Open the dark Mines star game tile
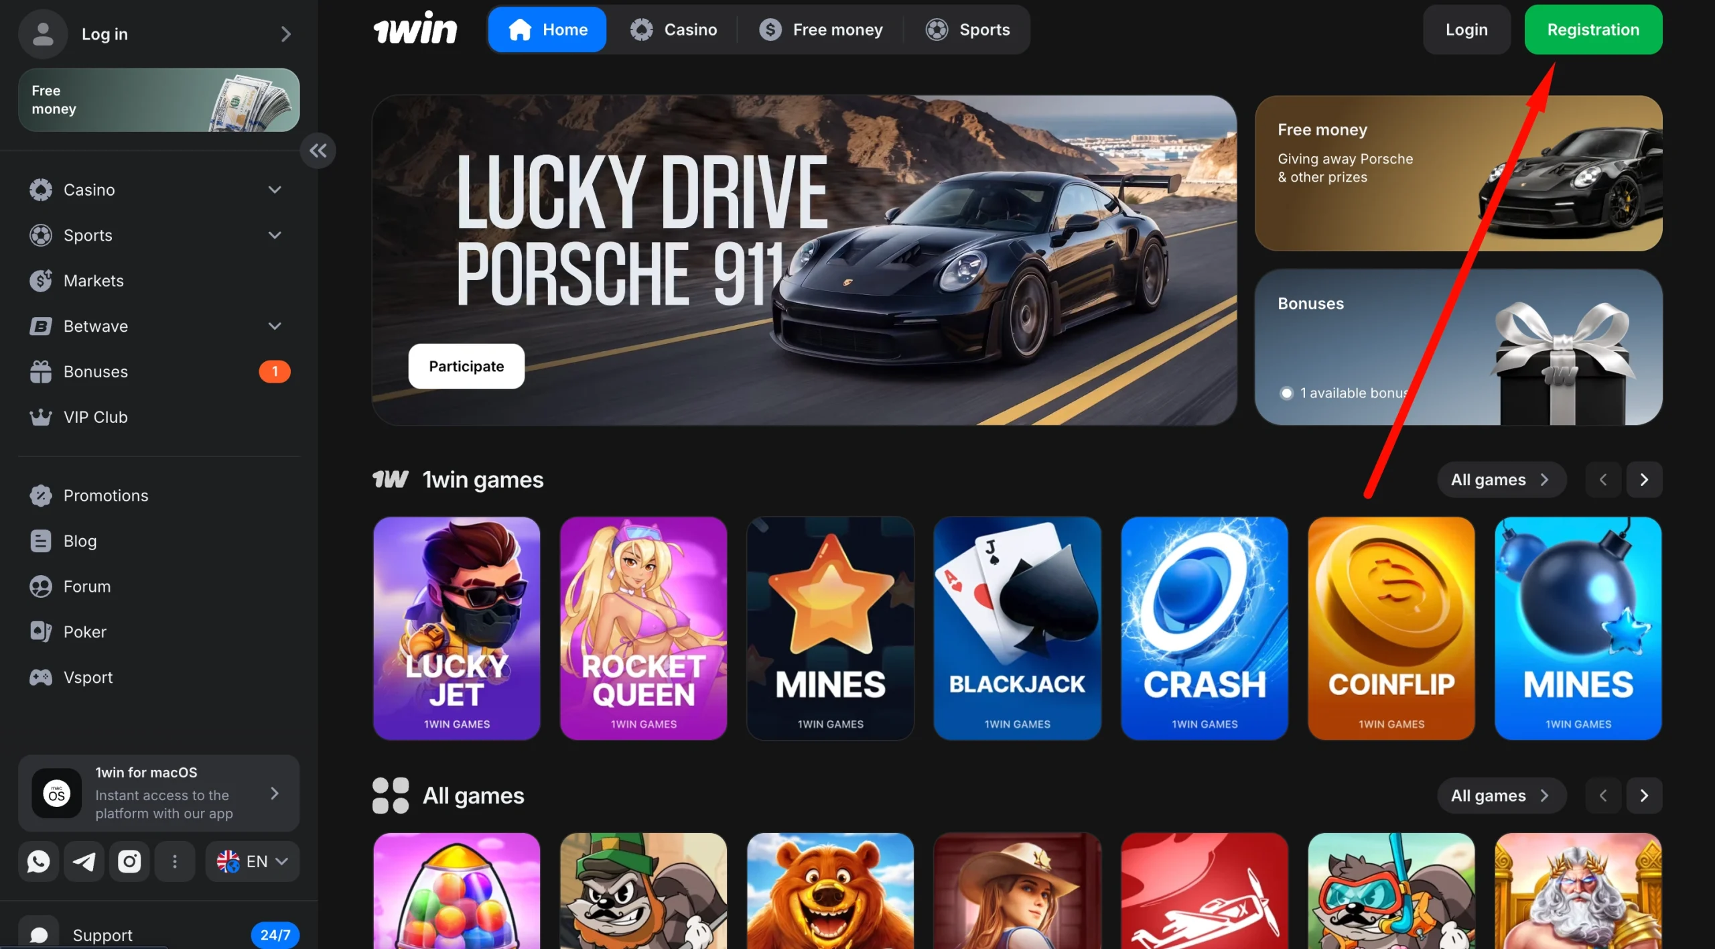This screenshot has height=949, width=1715. click(x=830, y=629)
